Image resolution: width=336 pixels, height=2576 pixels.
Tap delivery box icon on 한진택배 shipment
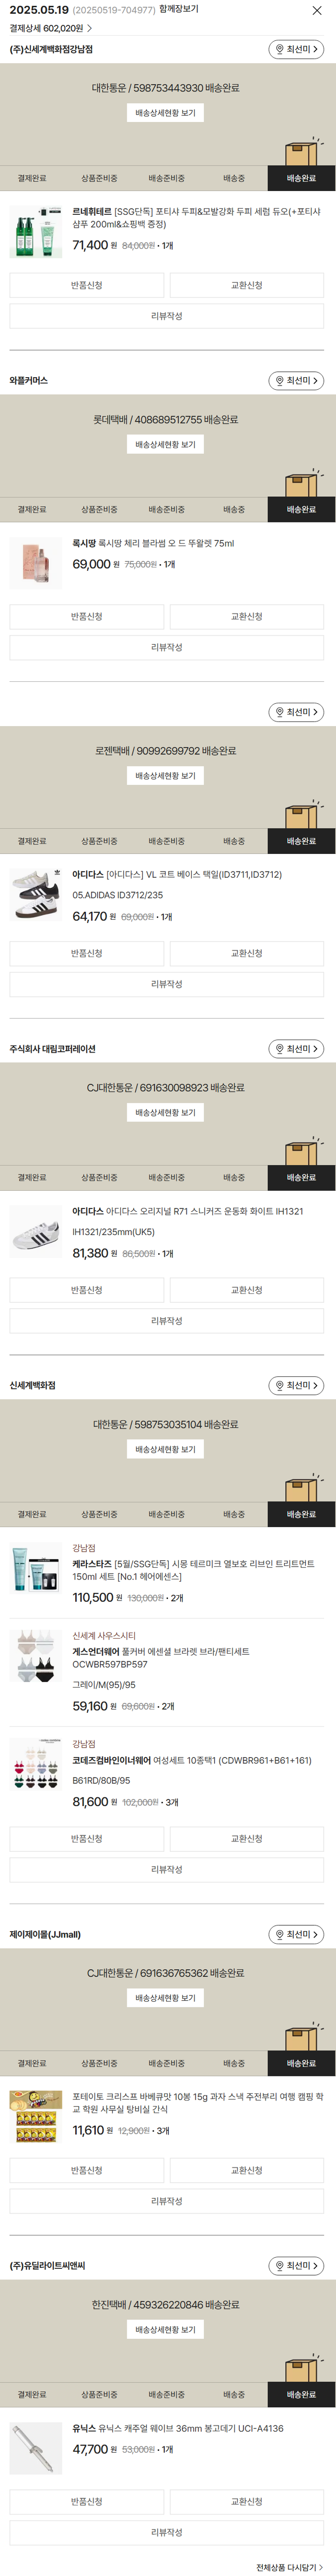pyautogui.click(x=301, y=2367)
